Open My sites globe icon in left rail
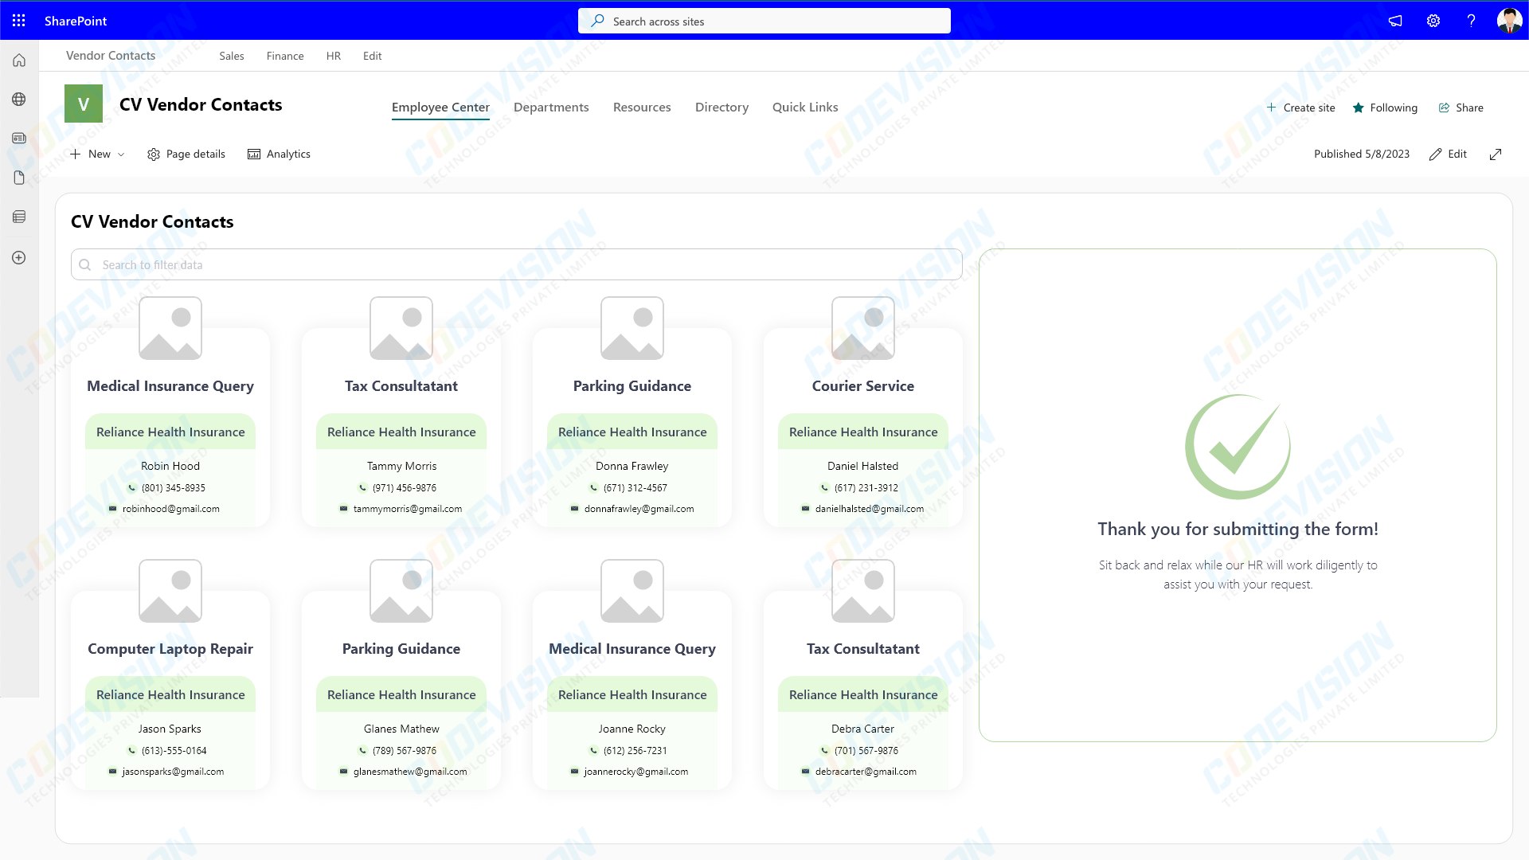 [19, 100]
